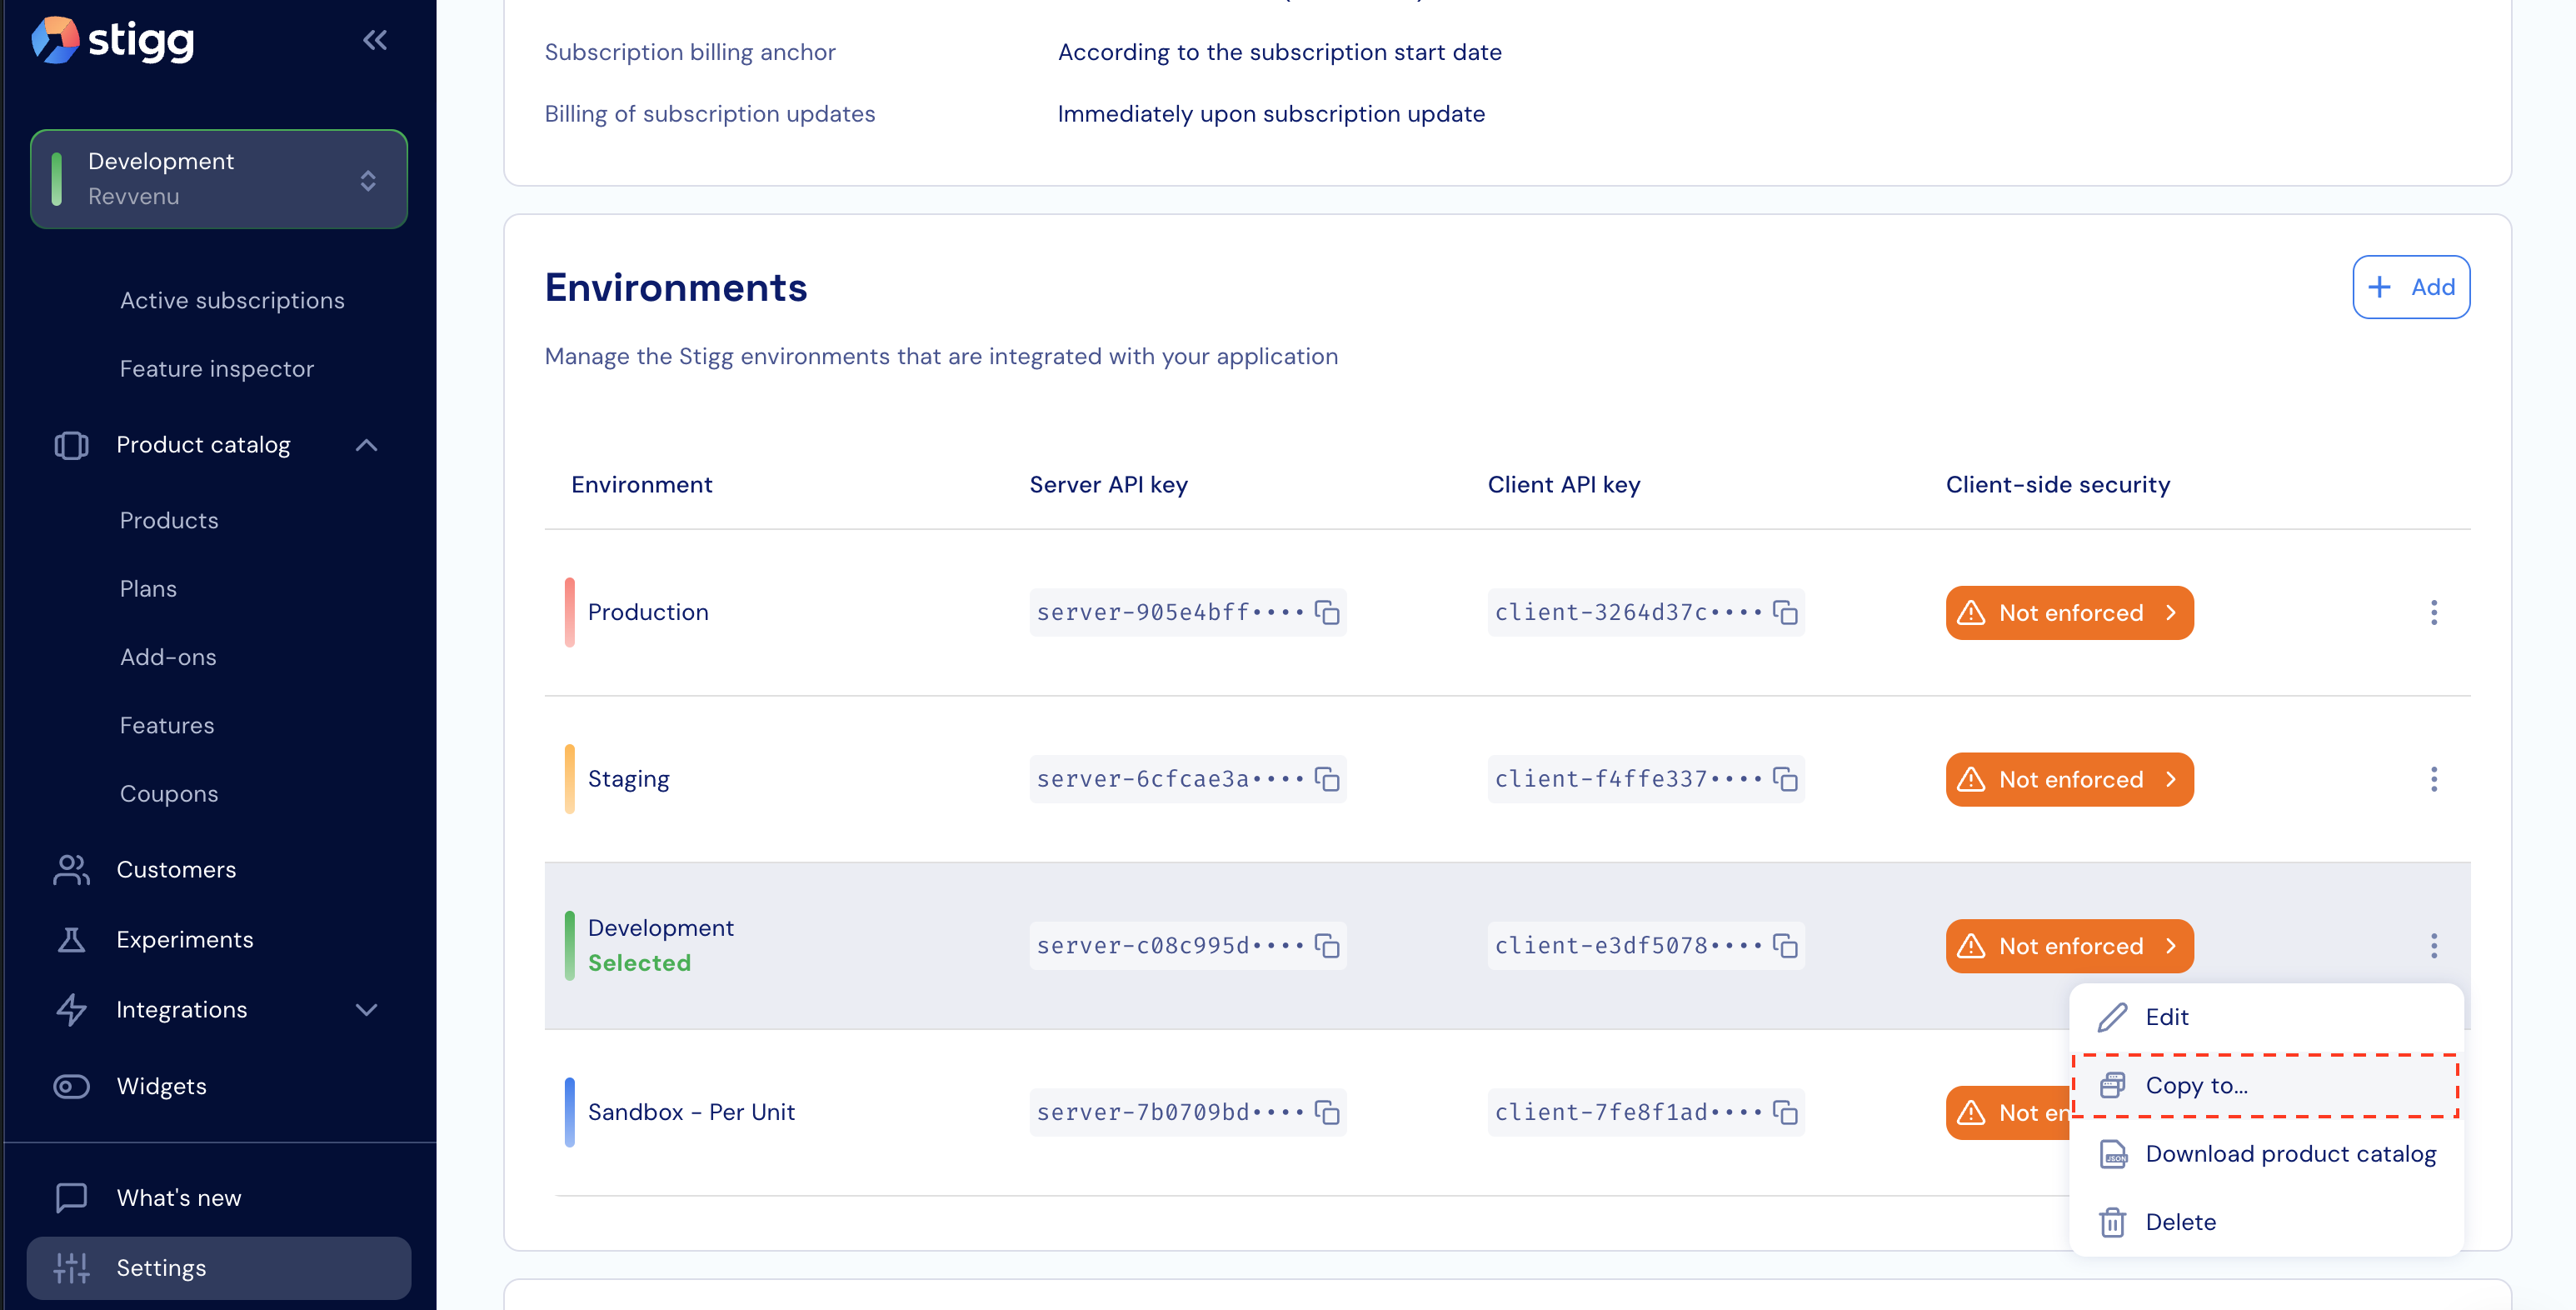Click the Client API key column header
This screenshot has height=1310, width=2576.
tap(1563, 485)
